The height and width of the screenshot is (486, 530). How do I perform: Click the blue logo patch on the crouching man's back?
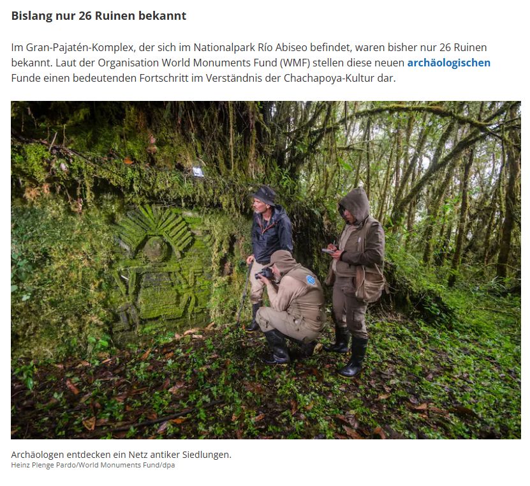coord(311,280)
